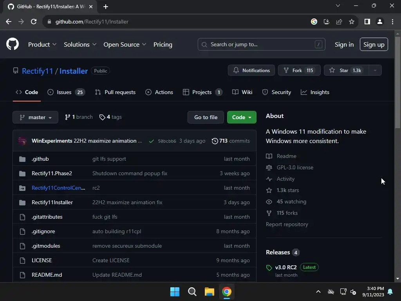401x301 pixels.
Task: View the 713 commits history
Action: click(231, 141)
